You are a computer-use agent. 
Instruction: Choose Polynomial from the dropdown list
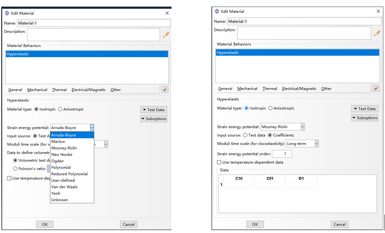pos(72,168)
